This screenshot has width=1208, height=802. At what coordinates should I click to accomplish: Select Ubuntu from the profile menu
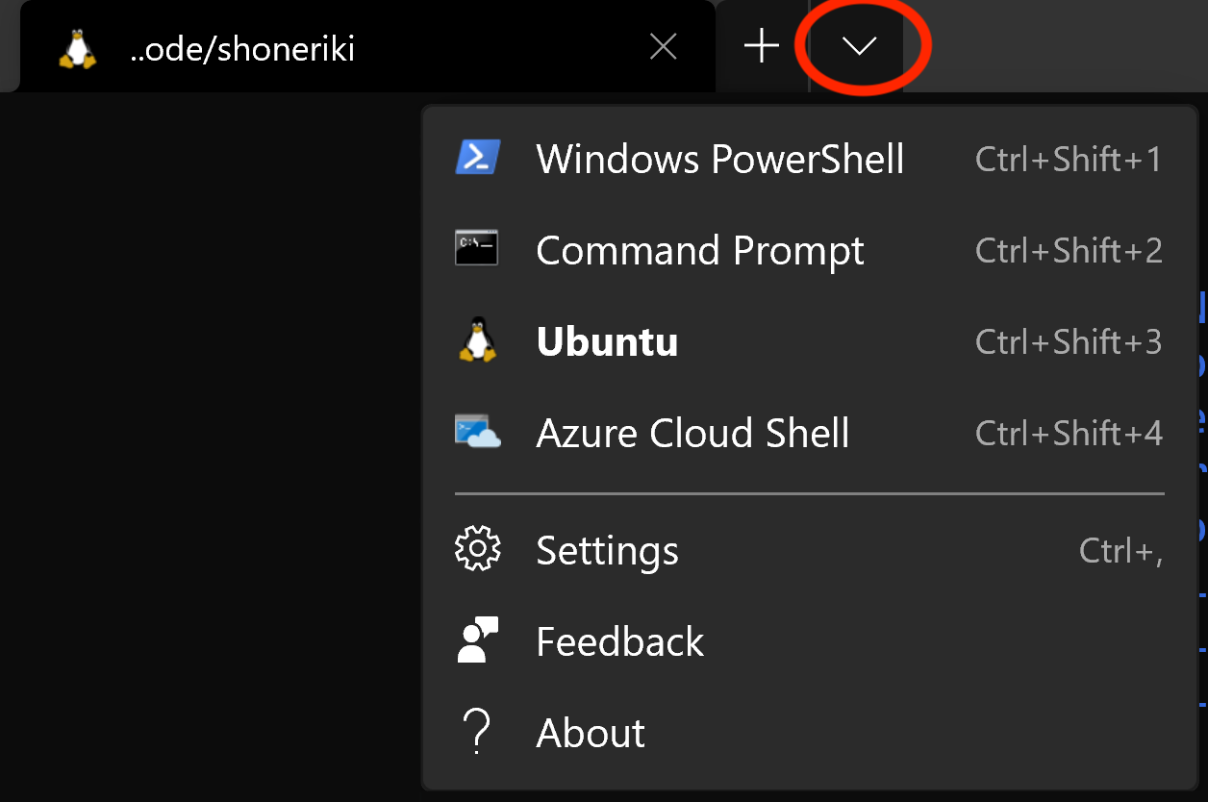(607, 340)
